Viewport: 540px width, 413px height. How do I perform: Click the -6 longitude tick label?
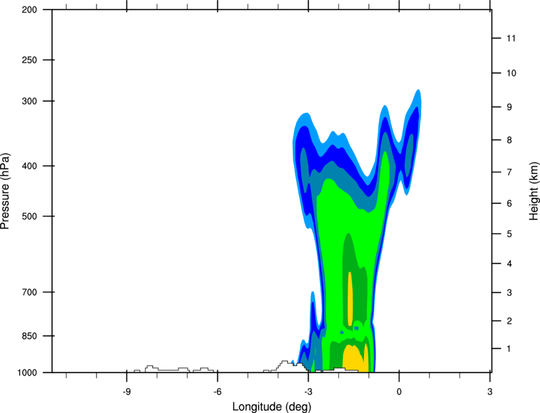point(217,392)
